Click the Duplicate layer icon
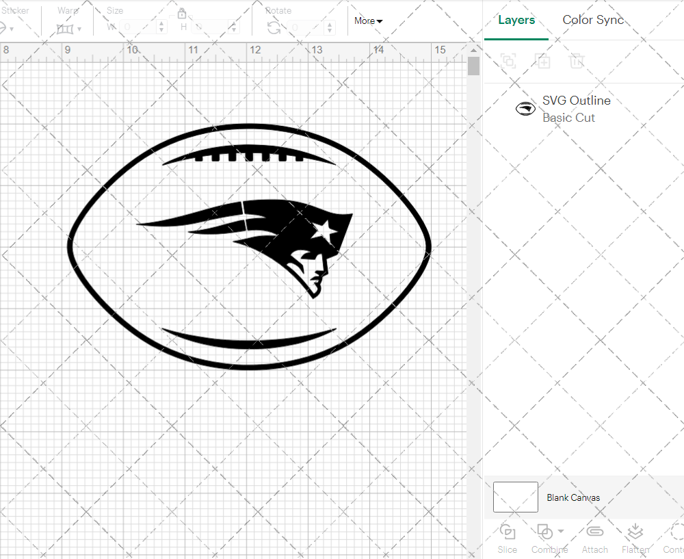This screenshot has width=684, height=559. (x=542, y=61)
